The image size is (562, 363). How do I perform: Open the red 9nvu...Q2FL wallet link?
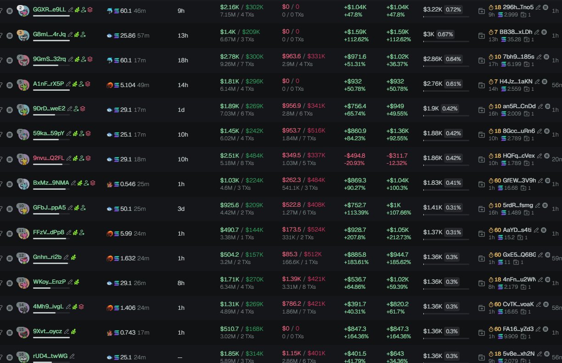click(x=49, y=158)
